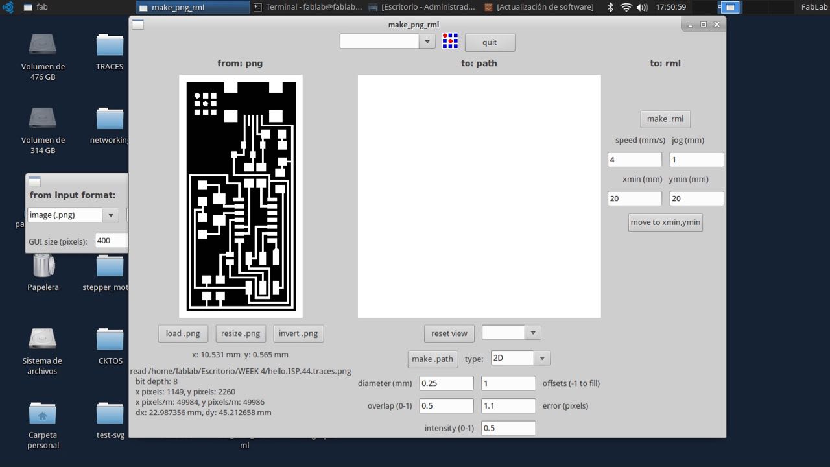Click the intensity (0-1) input field
This screenshot has width=830, height=467.
[509, 428]
